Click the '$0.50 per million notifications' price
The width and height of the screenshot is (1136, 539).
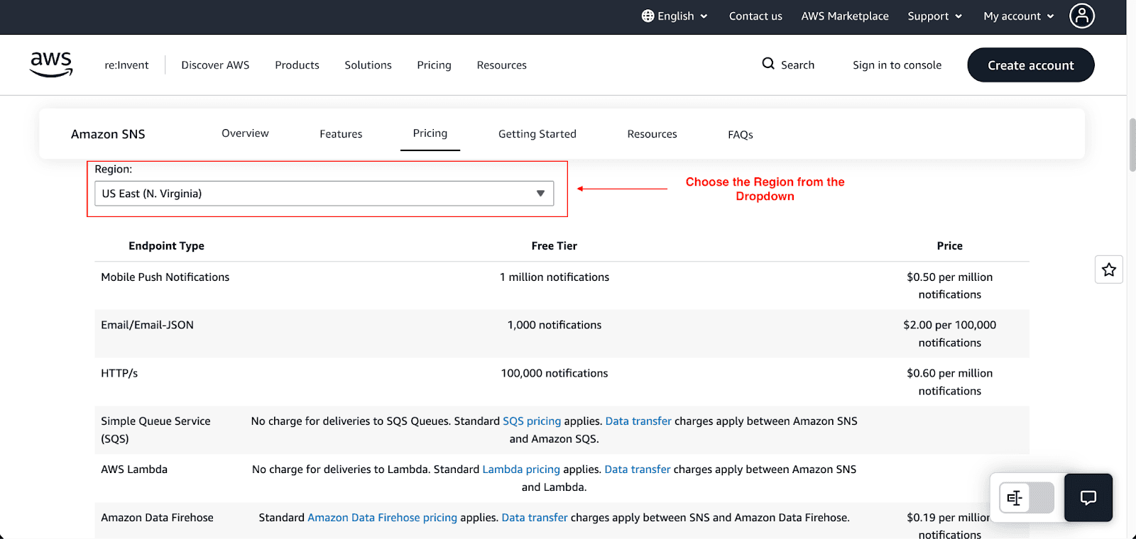[x=949, y=286]
